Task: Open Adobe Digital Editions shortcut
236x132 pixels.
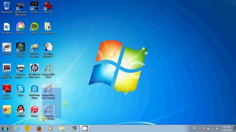Action: [x=7, y=71]
